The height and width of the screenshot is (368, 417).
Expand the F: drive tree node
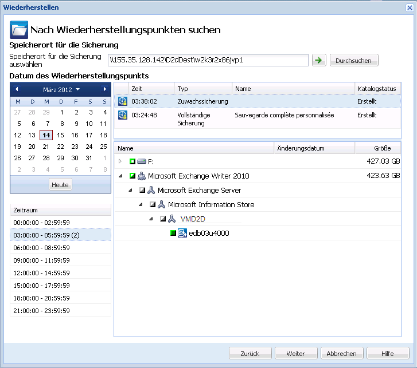[x=120, y=162]
